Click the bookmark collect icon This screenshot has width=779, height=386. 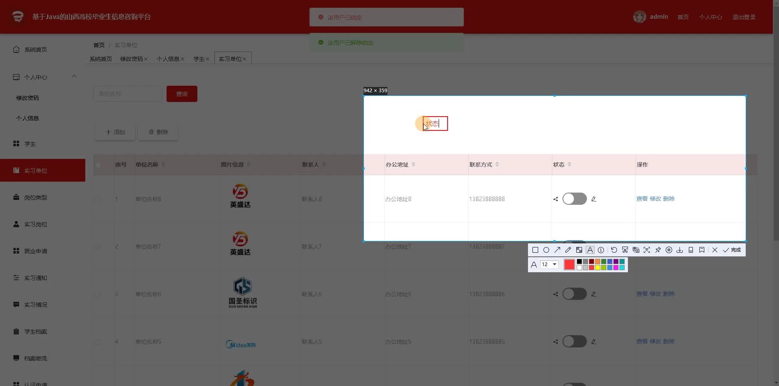tap(702, 250)
